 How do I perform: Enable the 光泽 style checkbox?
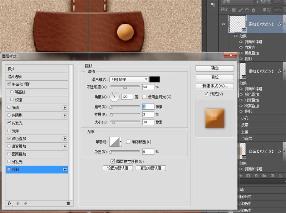pos(9,131)
